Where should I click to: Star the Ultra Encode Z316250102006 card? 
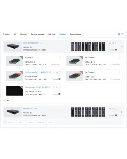(54, 87)
